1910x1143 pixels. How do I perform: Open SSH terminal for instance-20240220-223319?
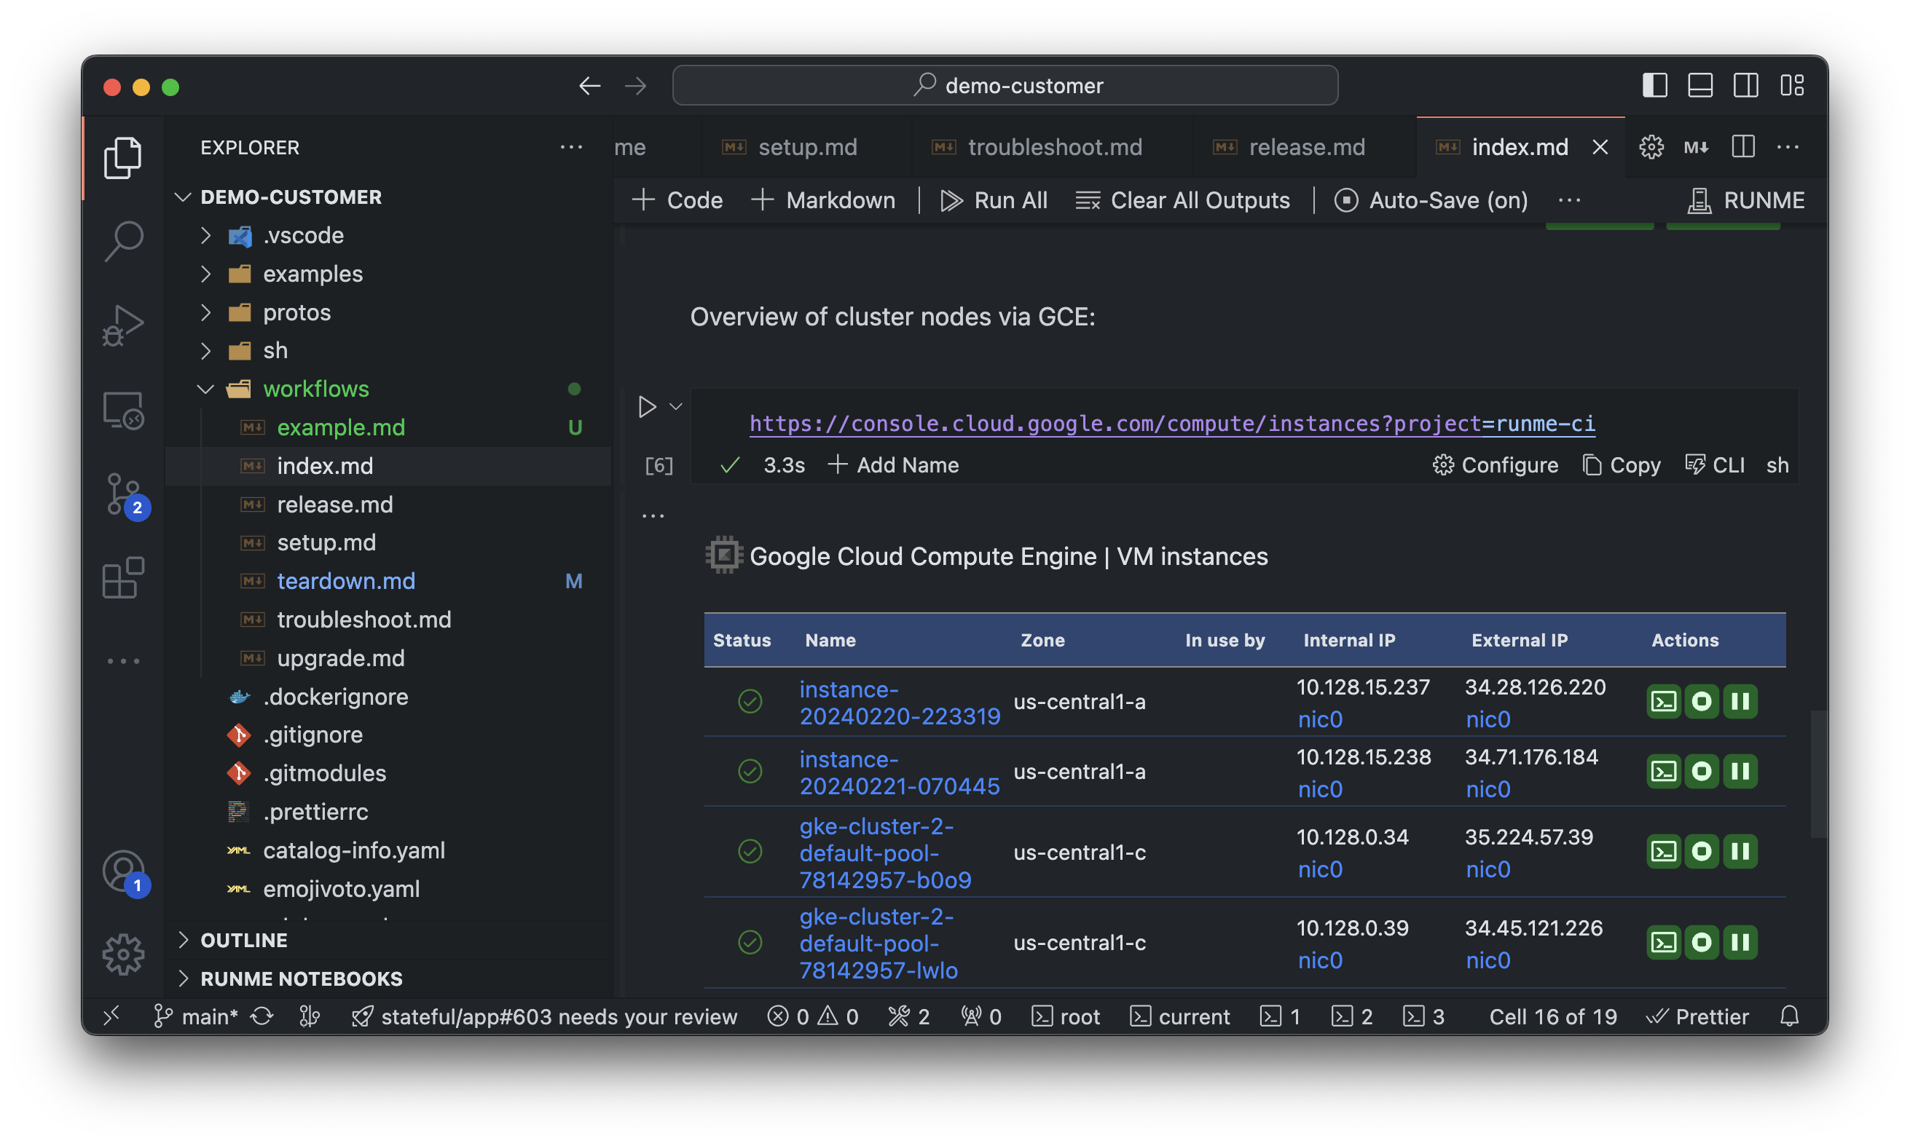(1662, 701)
